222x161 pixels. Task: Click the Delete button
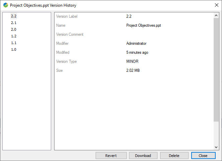174,156
